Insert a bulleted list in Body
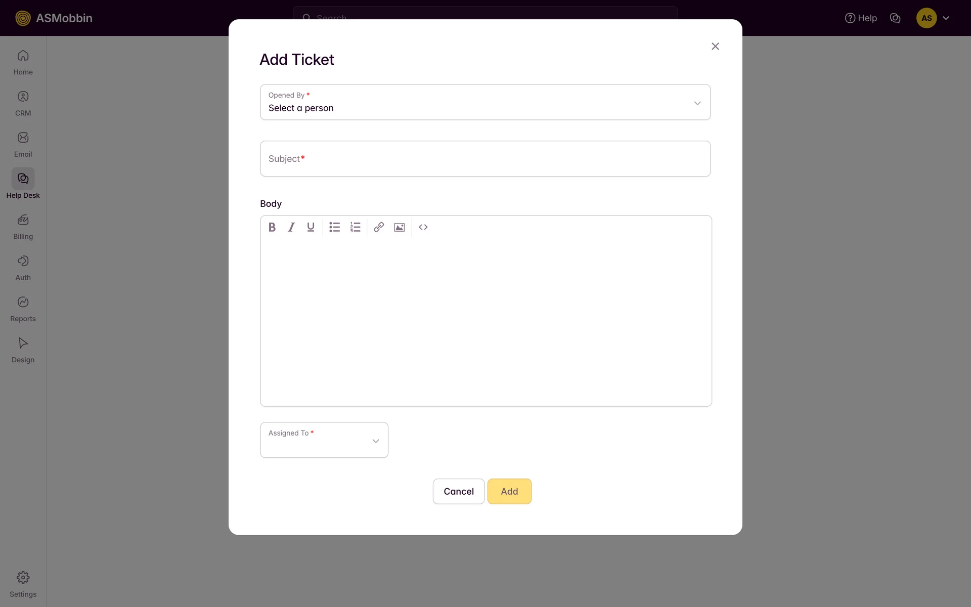Screen dimensions: 971x607 click(x=334, y=227)
